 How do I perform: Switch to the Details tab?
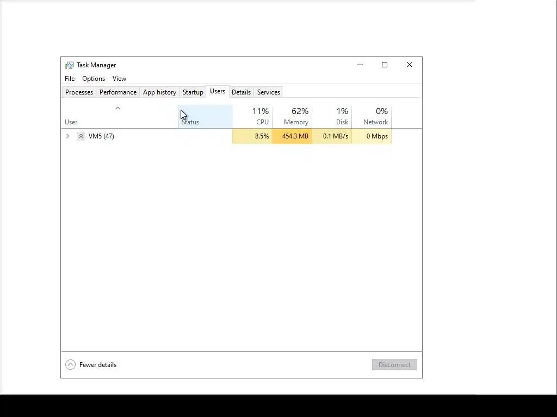pos(241,92)
